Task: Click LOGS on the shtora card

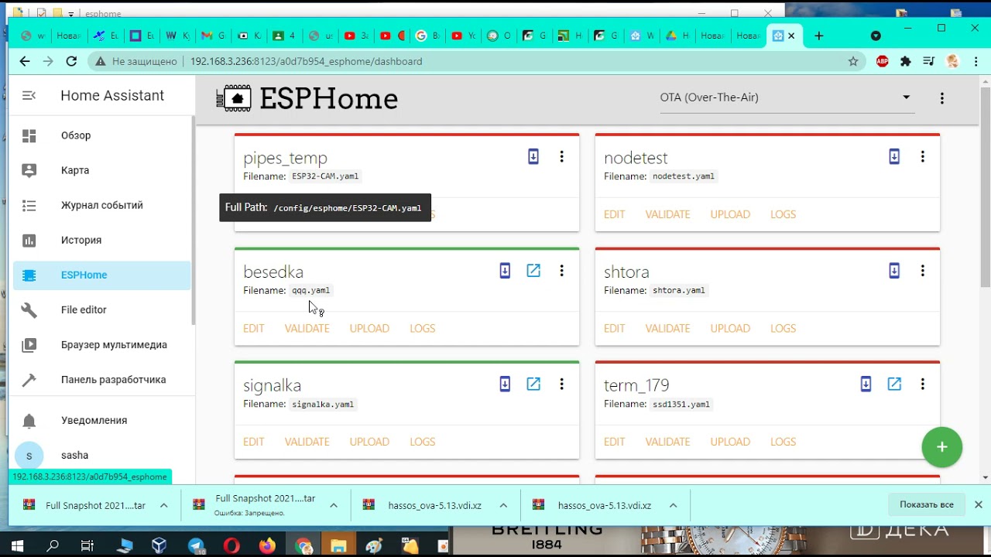Action: tap(783, 328)
